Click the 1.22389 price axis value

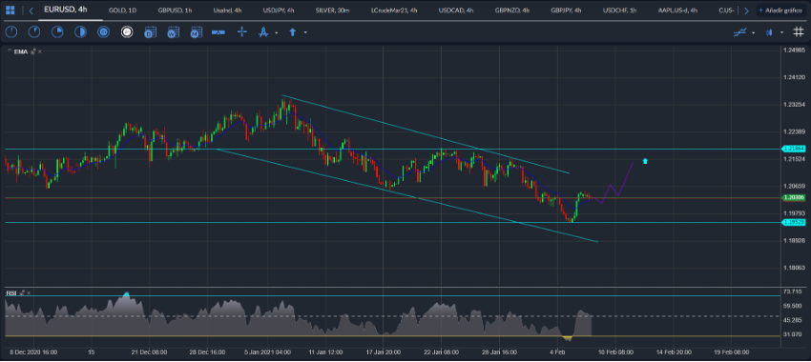click(794, 131)
